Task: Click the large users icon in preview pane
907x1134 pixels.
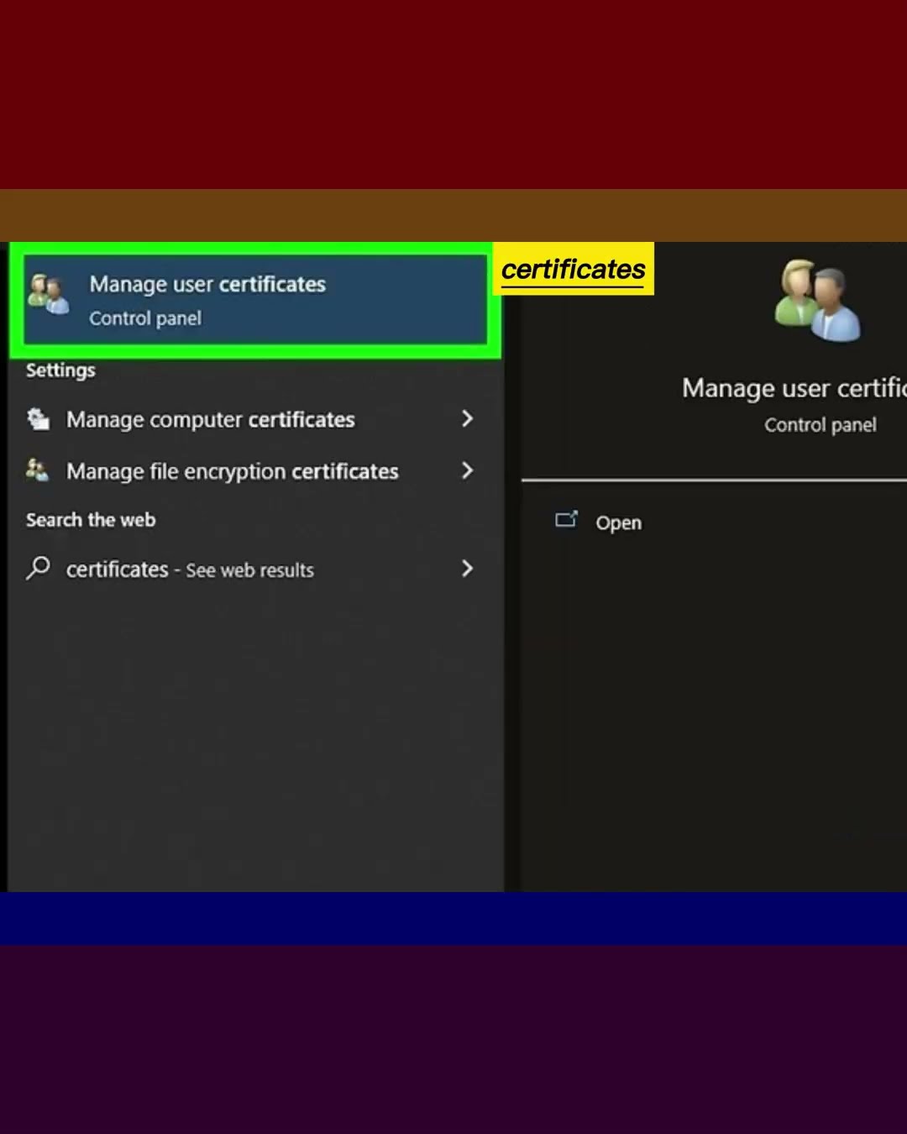Action: click(817, 300)
